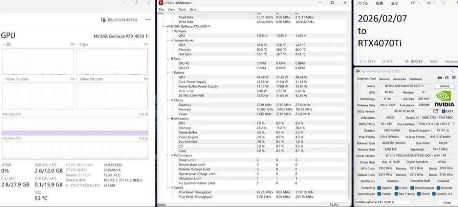Toggle the OpenGL 4.6 checkbox in GPU-Z
Viewport: 458px width, 207px height.
[434, 194]
